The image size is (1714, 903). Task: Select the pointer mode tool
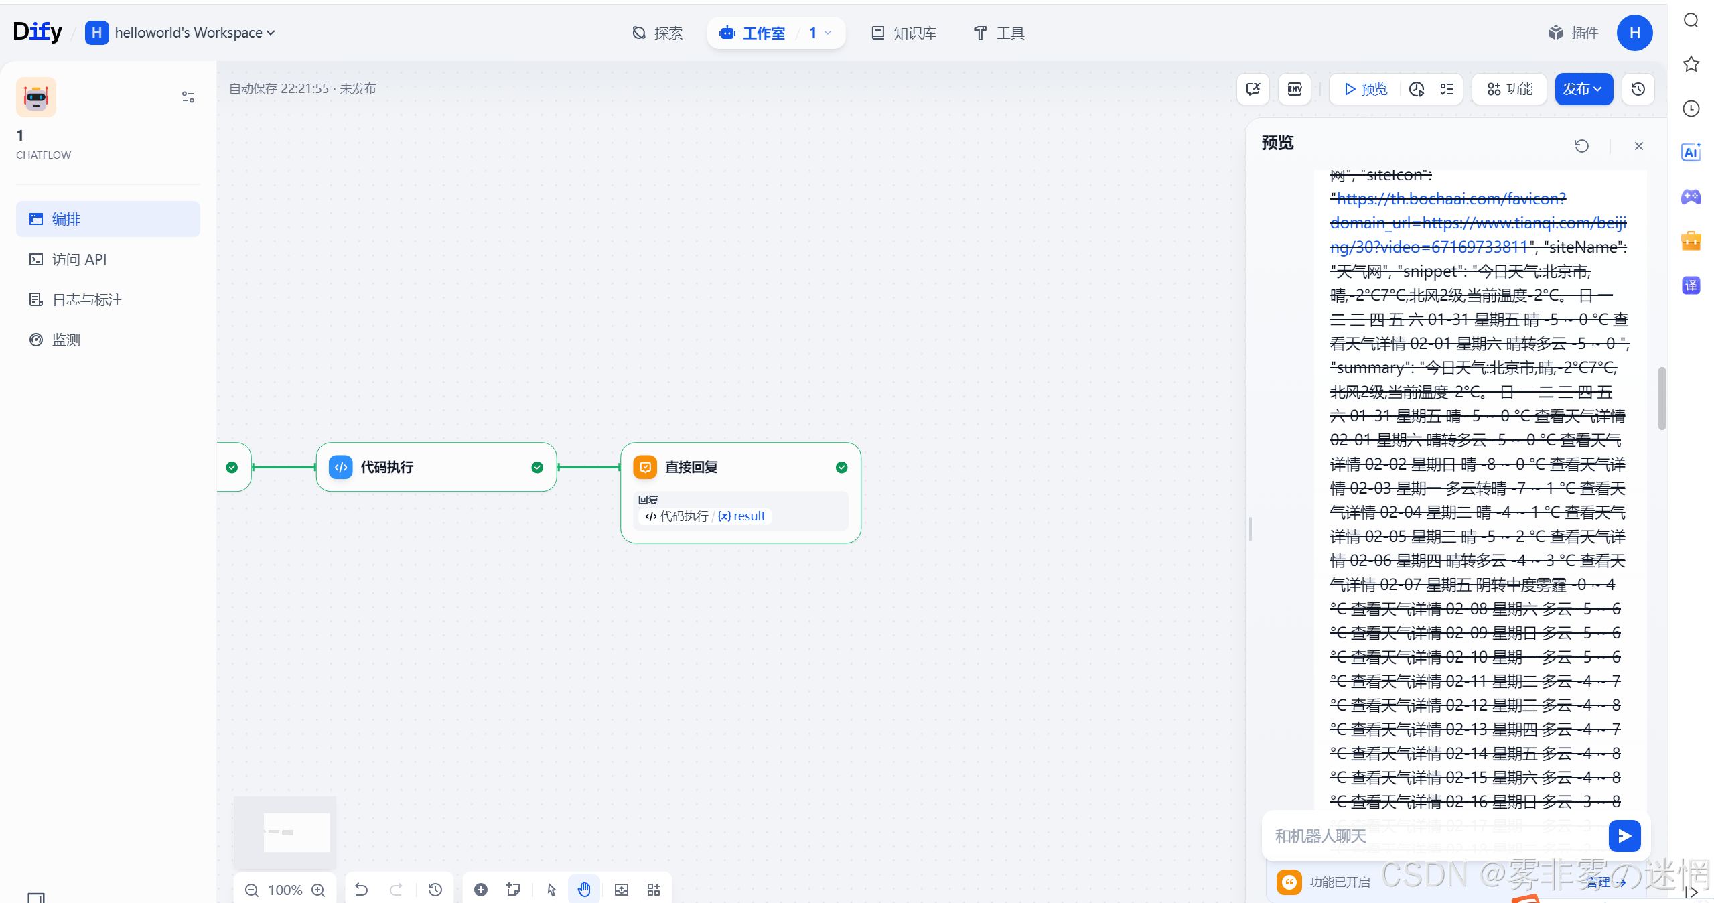[x=551, y=889]
